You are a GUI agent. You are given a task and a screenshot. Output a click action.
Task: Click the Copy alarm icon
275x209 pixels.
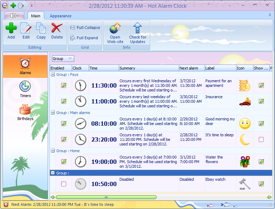(x=41, y=28)
